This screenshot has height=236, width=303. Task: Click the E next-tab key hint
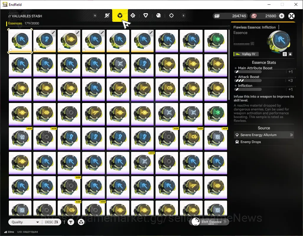pos(184,15)
